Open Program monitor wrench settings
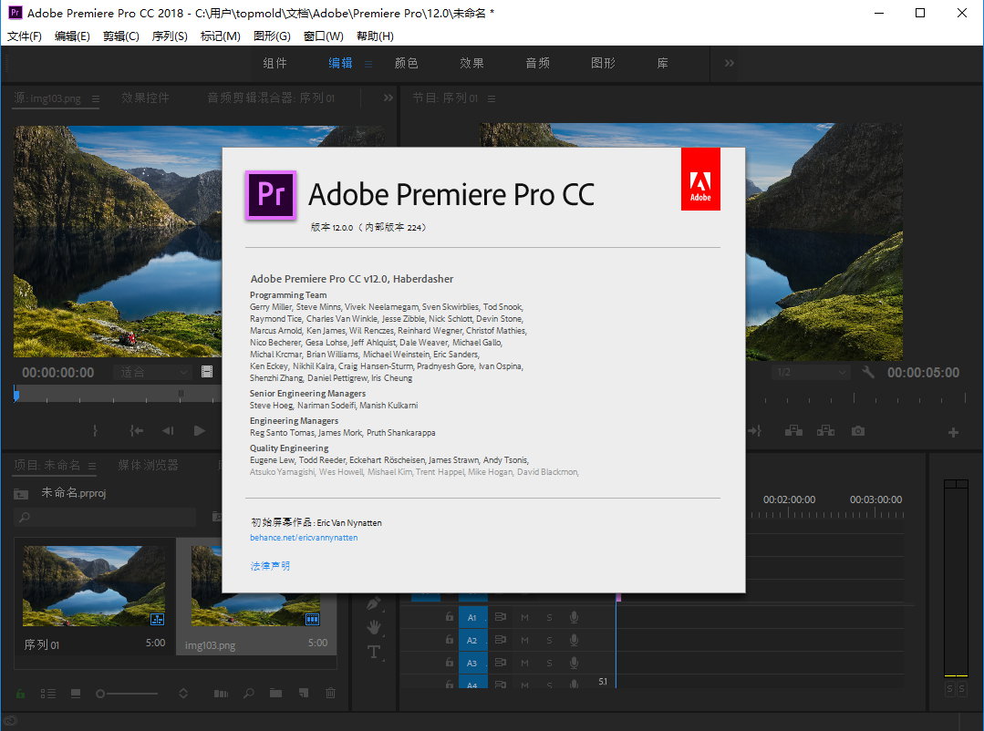 pos(868,372)
